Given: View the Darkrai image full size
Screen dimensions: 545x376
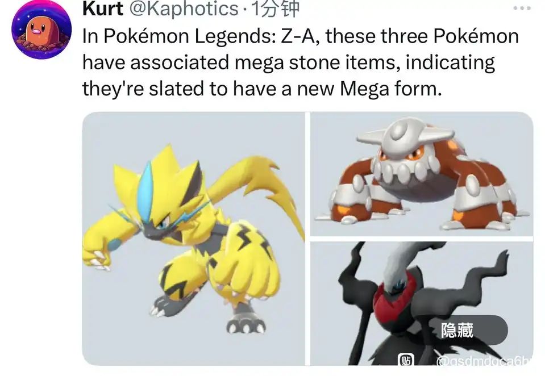Looking at the screenshot, I should pos(422,303).
